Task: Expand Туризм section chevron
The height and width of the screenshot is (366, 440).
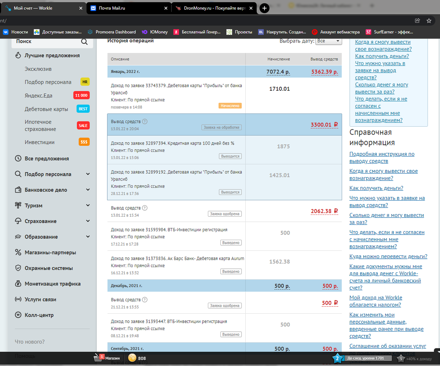Action: coord(88,205)
